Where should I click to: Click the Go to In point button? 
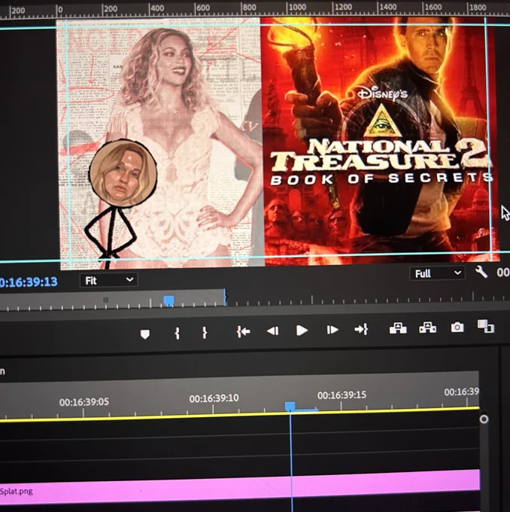pos(244,331)
